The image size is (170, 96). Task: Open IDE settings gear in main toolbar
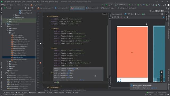pos(165,5)
